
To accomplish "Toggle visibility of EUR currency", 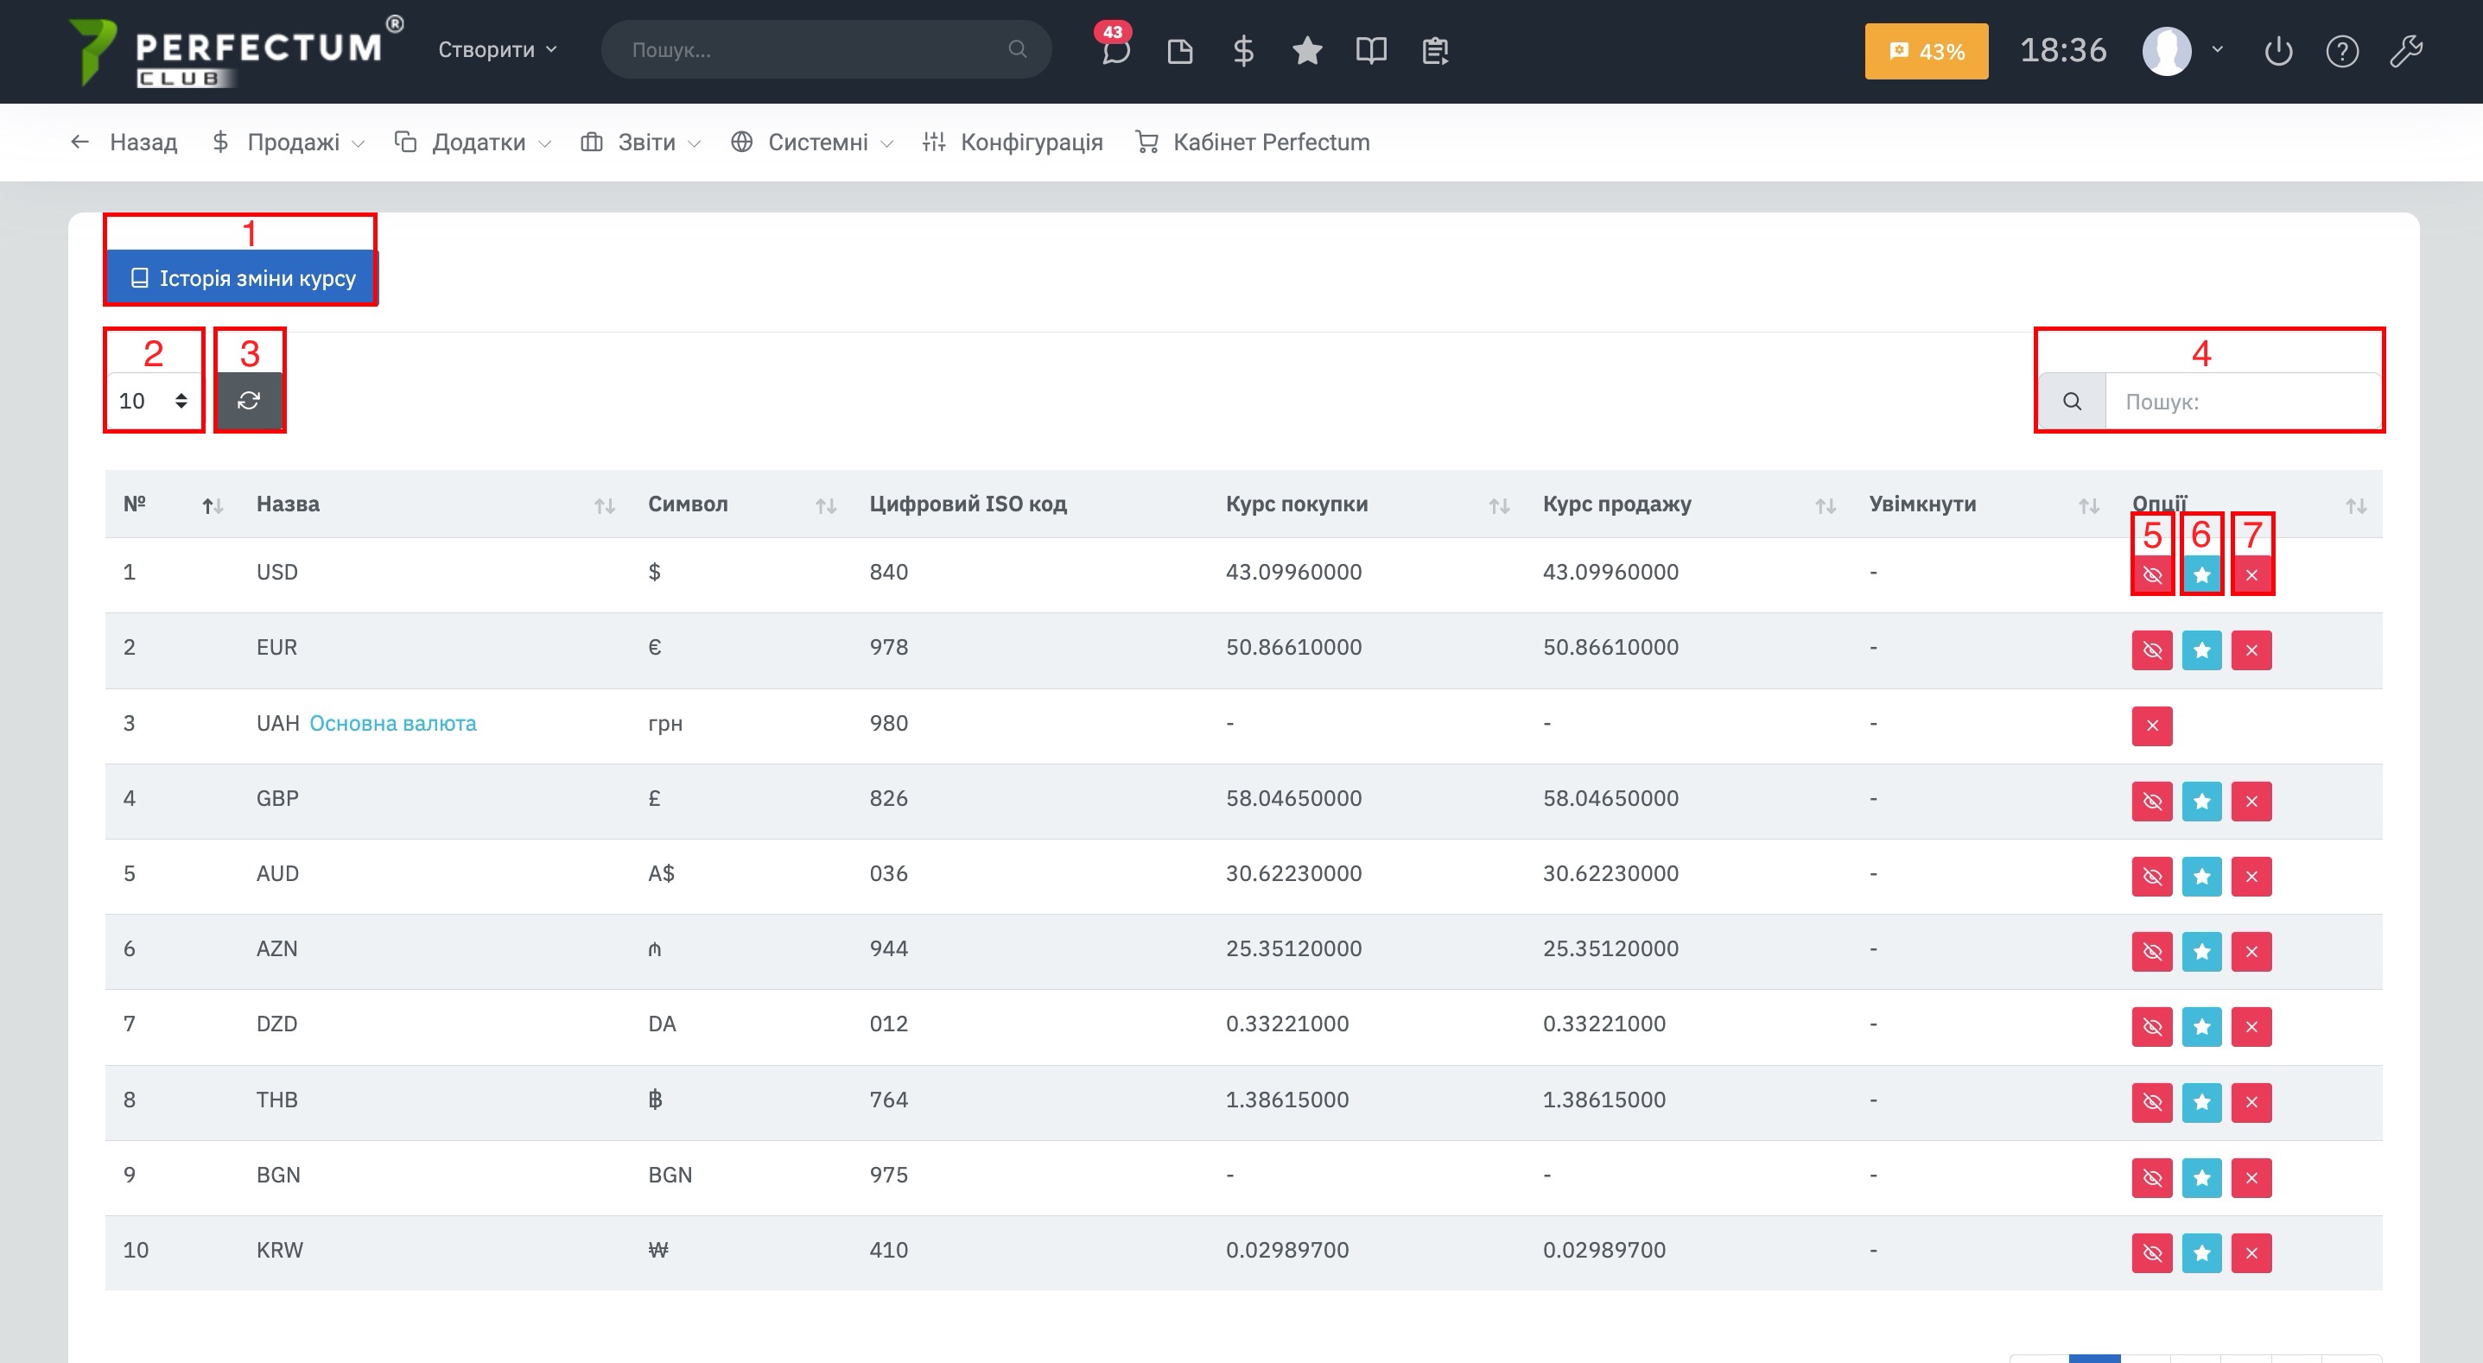I will click(2151, 650).
